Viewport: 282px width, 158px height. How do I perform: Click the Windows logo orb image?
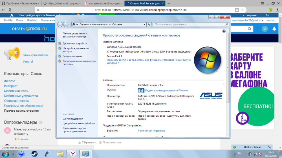[207, 60]
